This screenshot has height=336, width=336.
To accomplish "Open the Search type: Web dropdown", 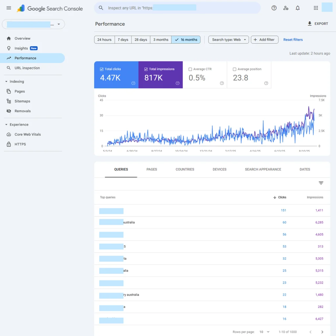I will (229, 40).
